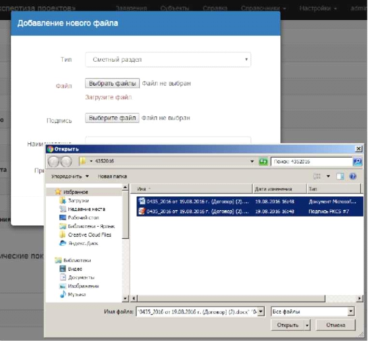Expand the Упорядочить menu

[x=70, y=177]
